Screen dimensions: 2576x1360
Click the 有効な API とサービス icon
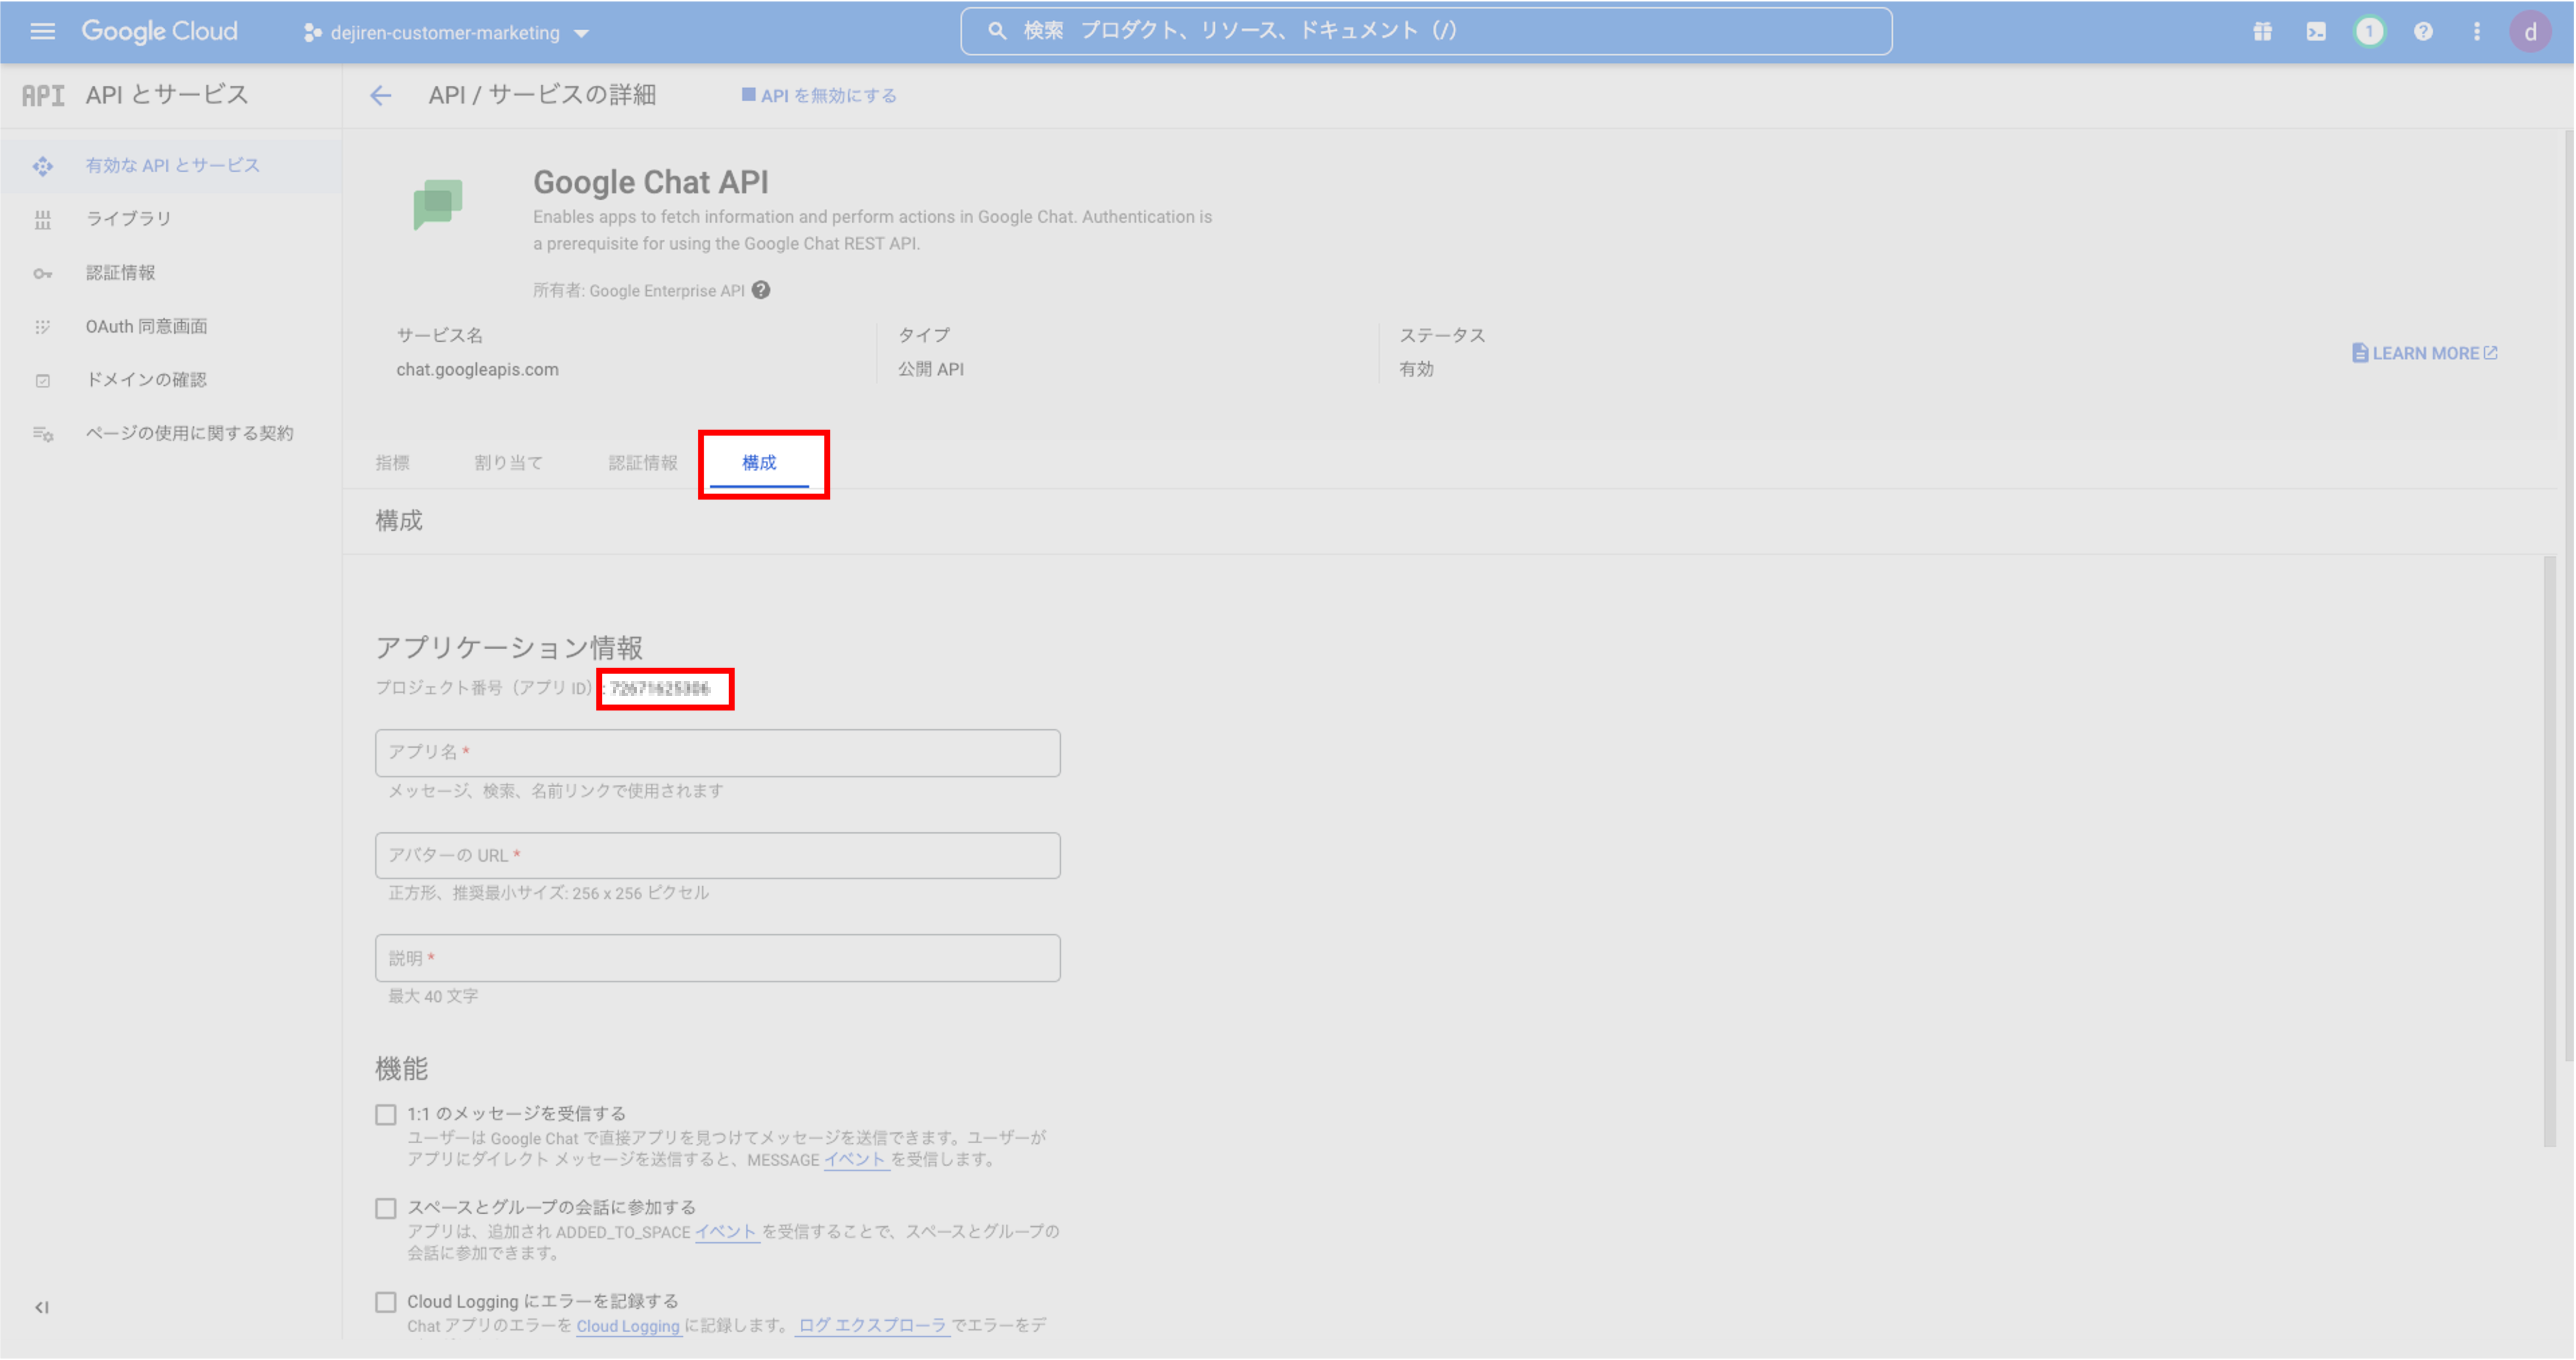click(x=42, y=166)
